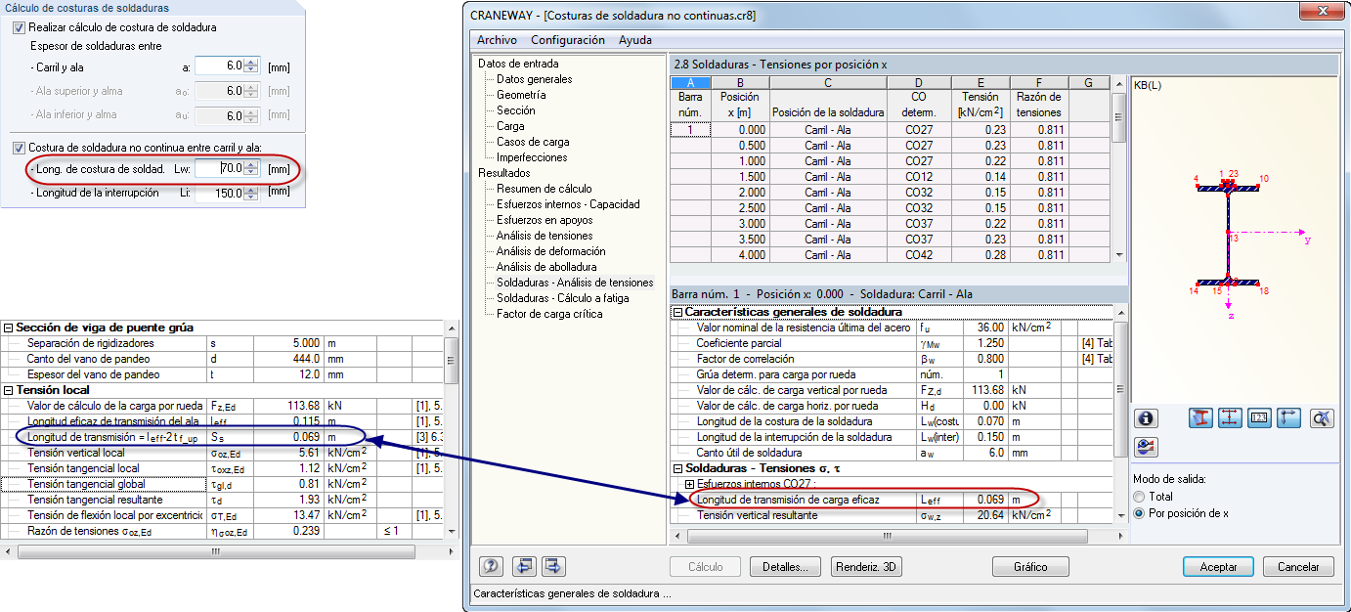The width and height of the screenshot is (1351, 612).
Task: Click stepper arrows of Lw weld length field
Action: coord(251,169)
